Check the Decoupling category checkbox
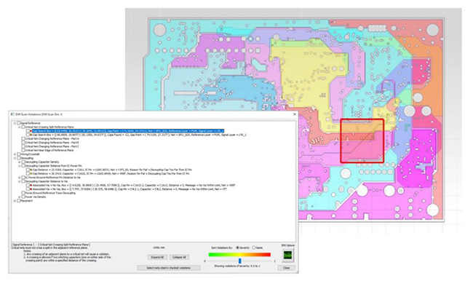The height and width of the screenshot is (281, 473). pyautogui.click(x=19, y=158)
